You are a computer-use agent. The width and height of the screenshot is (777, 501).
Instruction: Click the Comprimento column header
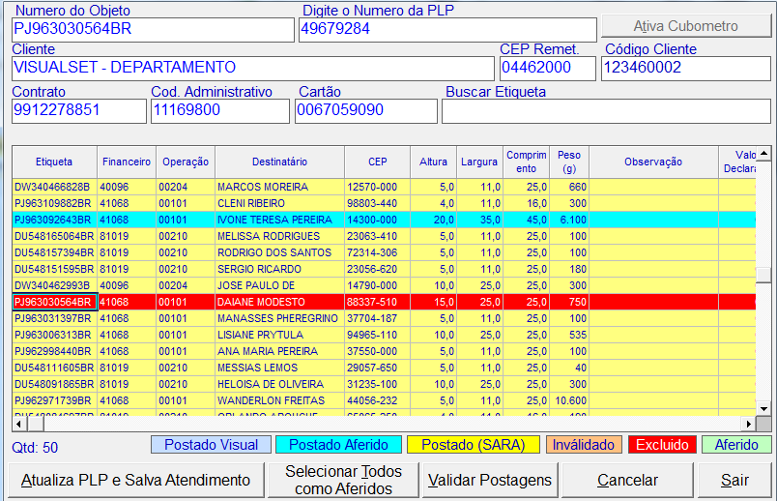[527, 162]
